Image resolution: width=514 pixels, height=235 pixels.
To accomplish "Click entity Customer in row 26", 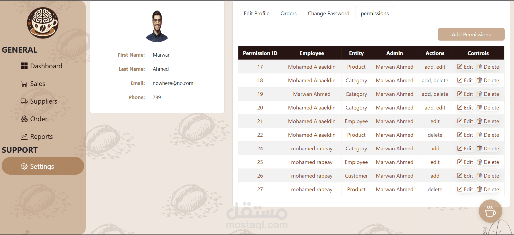I will [356, 176].
